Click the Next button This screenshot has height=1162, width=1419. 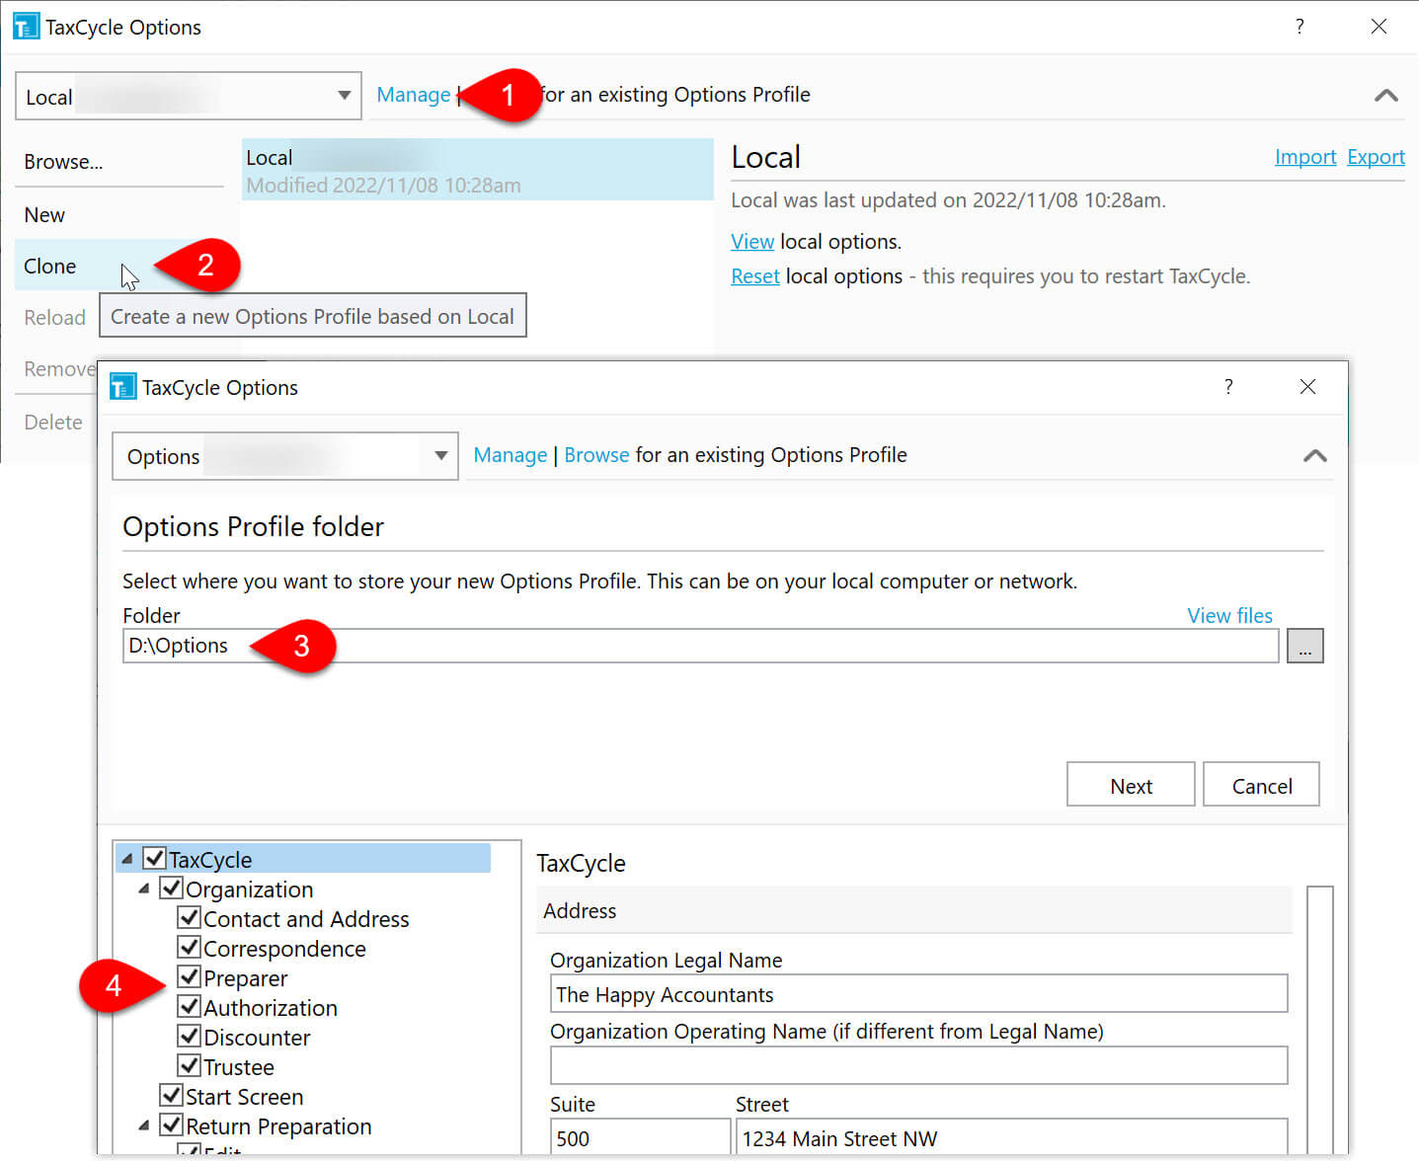click(1131, 785)
